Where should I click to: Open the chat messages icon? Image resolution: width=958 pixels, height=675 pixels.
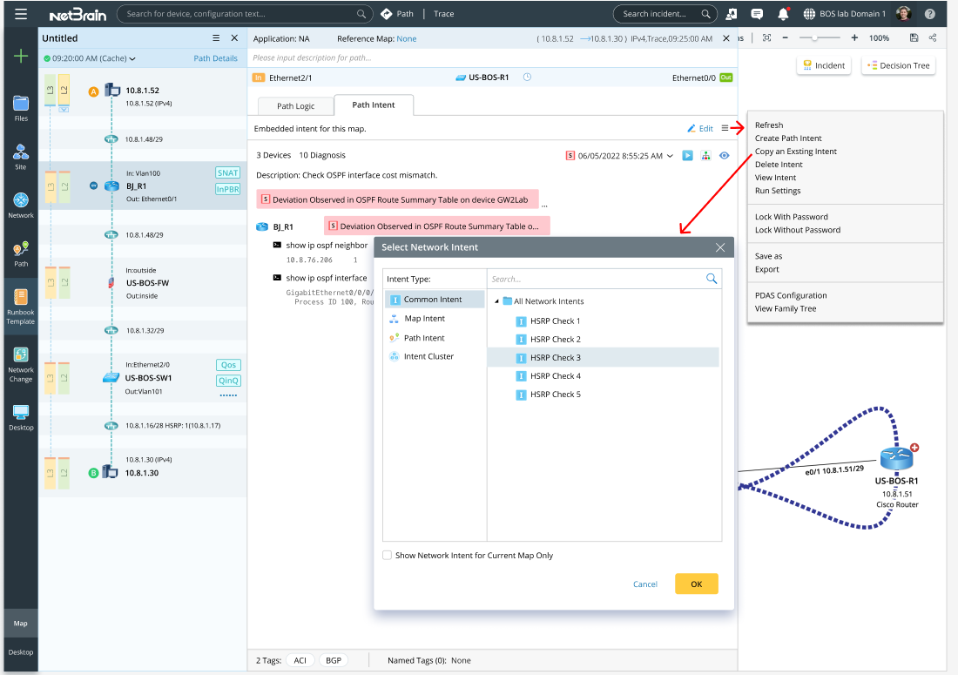pyautogui.click(x=756, y=13)
